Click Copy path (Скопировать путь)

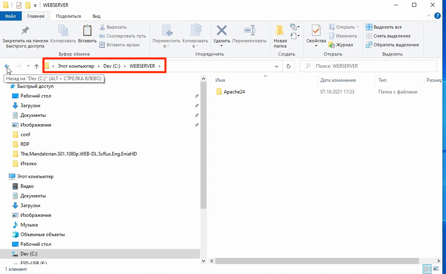[122, 36]
